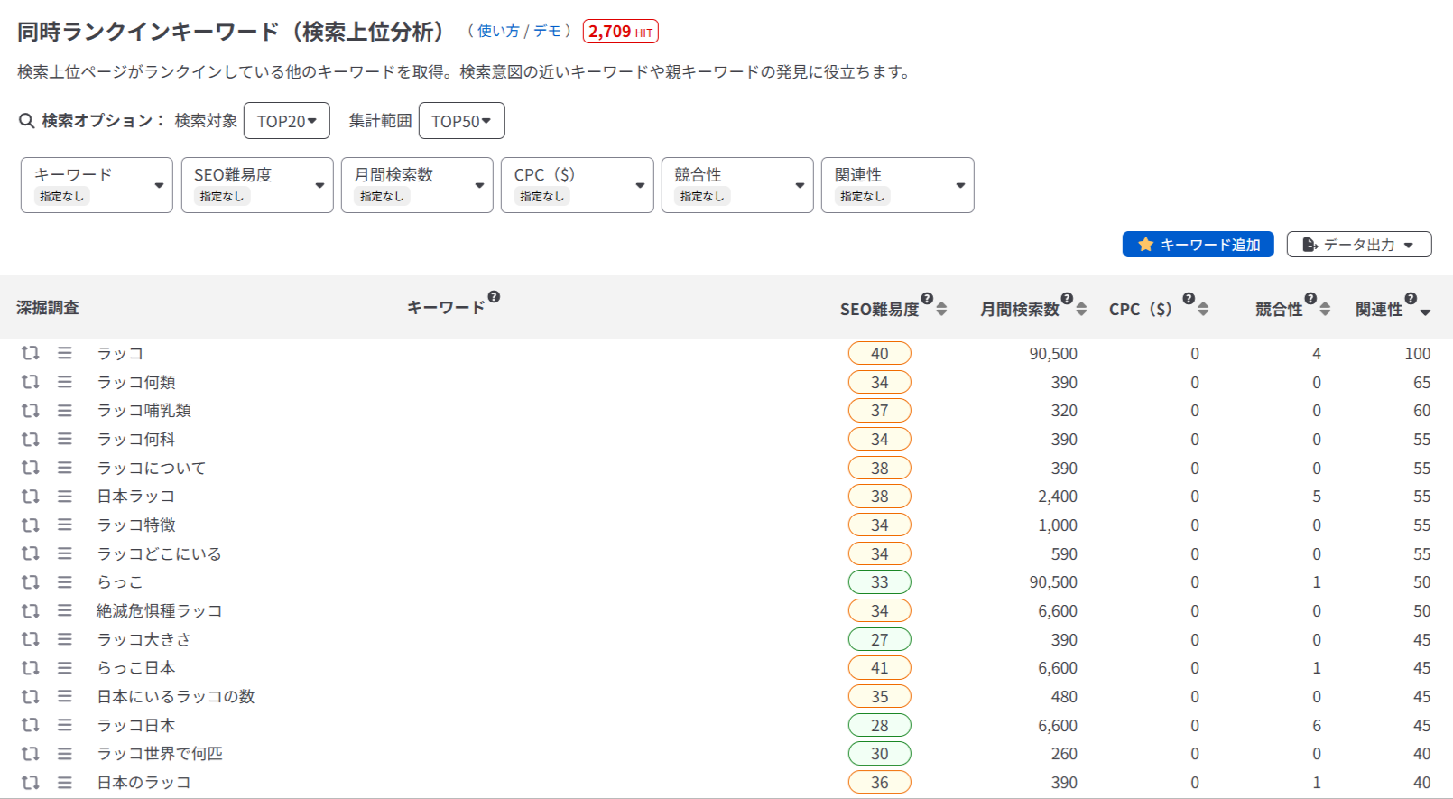Click the キーワード追加 button
Image resolution: width=1453 pixels, height=799 pixels.
click(1198, 245)
